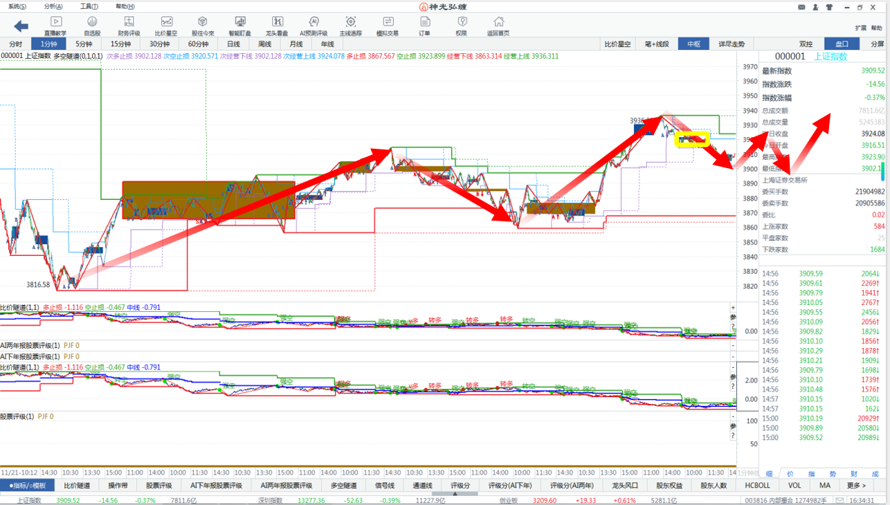Open the 订单 orders icon

click(424, 26)
